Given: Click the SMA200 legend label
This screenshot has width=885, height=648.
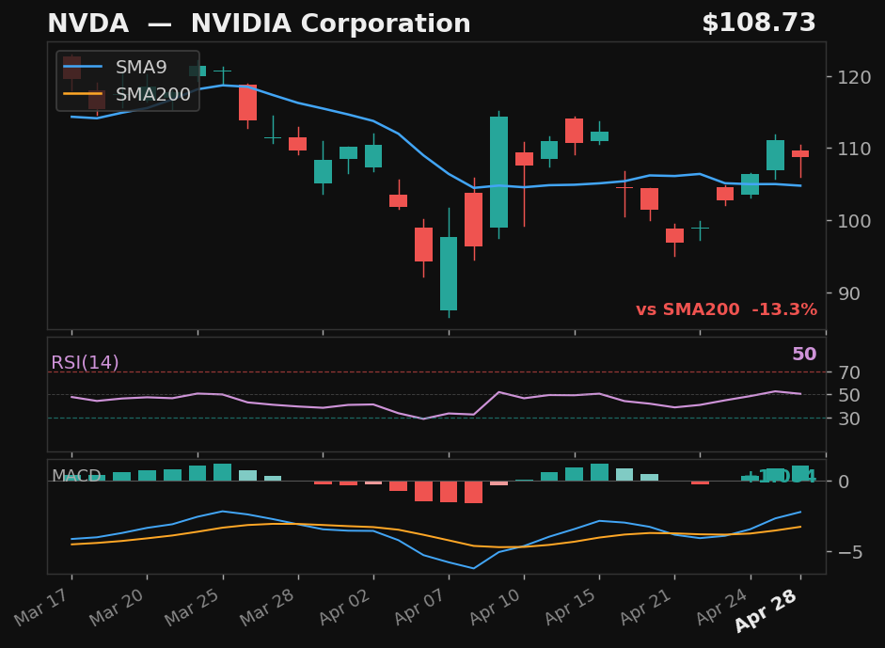Looking at the screenshot, I should pos(153,94).
